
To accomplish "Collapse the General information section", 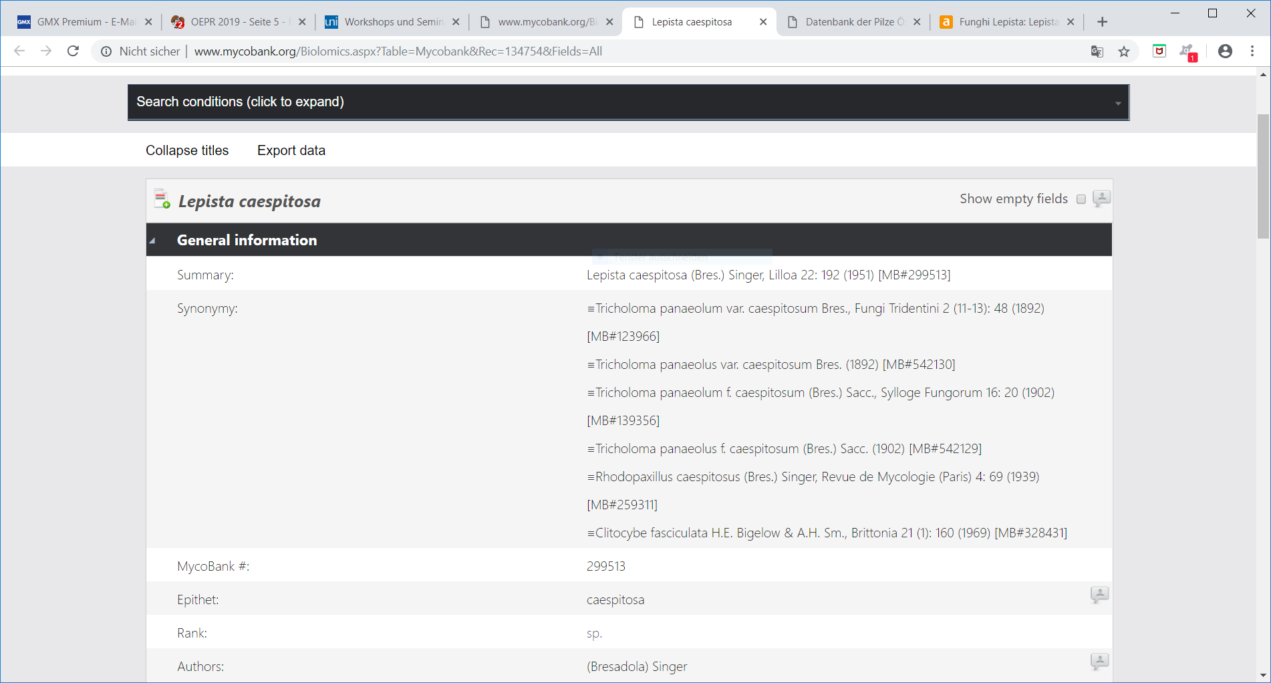I will tap(153, 241).
